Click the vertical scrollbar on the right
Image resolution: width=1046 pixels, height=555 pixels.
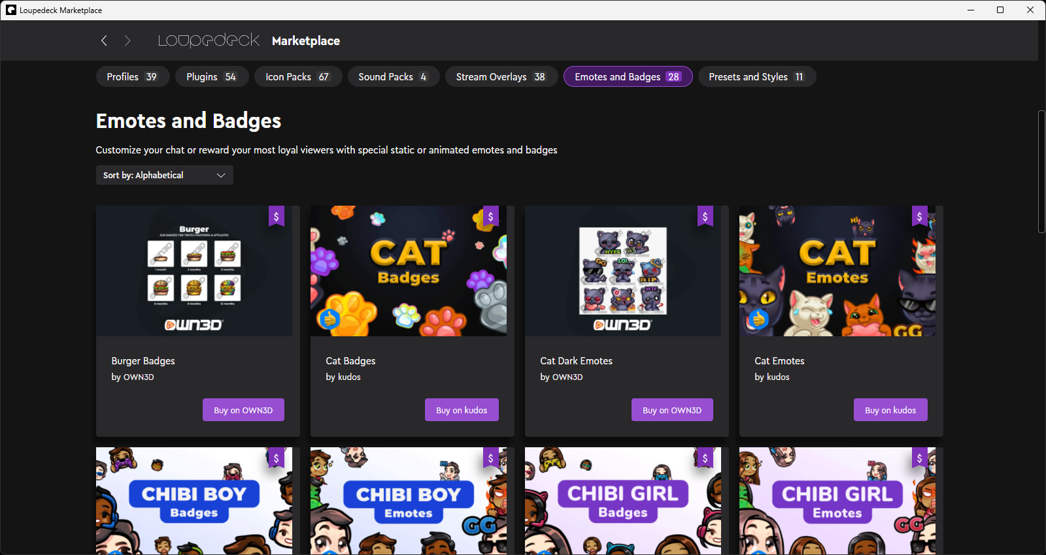point(1041,172)
